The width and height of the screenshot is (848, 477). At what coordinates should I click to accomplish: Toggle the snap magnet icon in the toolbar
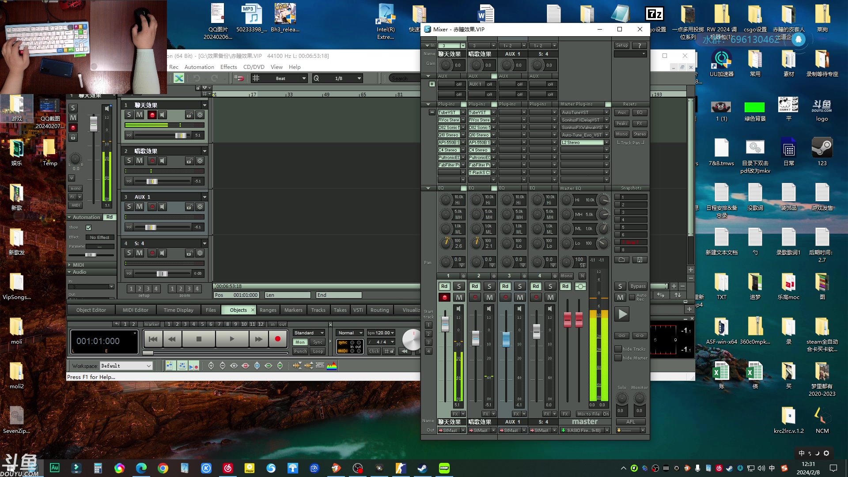point(238,78)
